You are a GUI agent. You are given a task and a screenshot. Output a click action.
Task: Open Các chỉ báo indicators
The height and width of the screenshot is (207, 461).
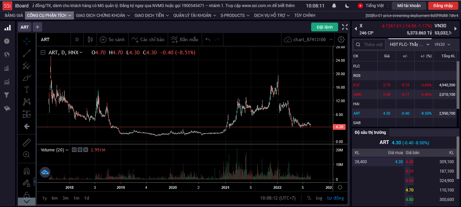point(148,39)
